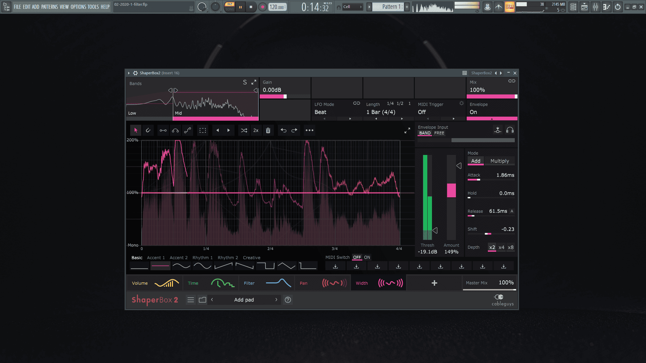Delete the waveform with trash icon
Viewport: 646px width, 363px height.
click(268, 130)
